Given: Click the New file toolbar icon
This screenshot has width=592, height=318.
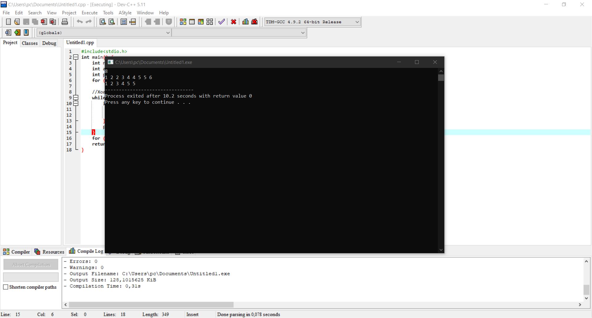Looking at the screenshot, I should click(8, 22).
